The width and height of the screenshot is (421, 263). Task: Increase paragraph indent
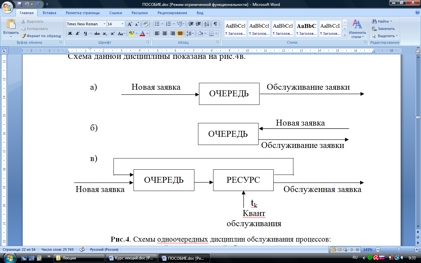click(x=198, y=24)
